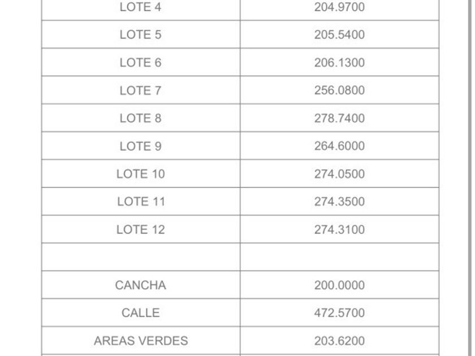Viewport: 475px width, 356px height.
Task: Select the 278.7400 cell
Action: click(x=339, y=118)
